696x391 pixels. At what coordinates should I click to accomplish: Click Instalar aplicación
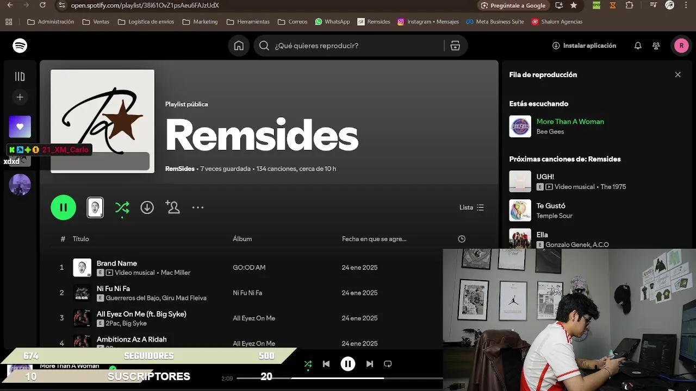pos(584,46)
